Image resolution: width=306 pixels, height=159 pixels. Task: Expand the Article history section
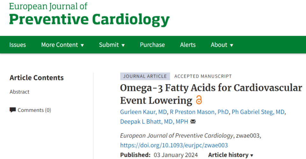[x=231, y=155]
